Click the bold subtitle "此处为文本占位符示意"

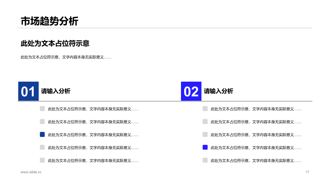click(55, 43)
